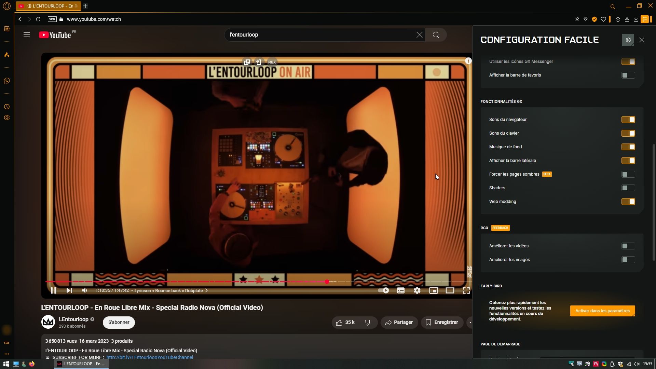Open video player settings gear

point(417,290)
